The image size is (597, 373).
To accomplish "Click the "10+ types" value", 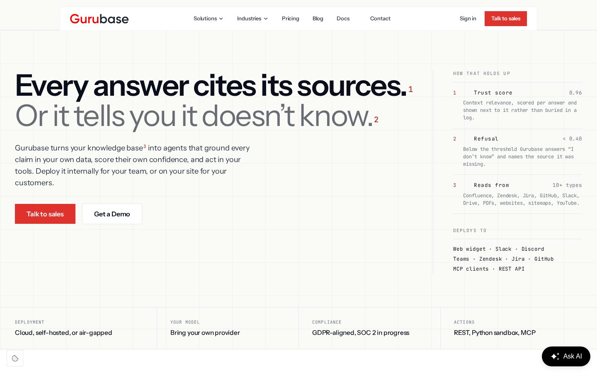I will [567, 185].
